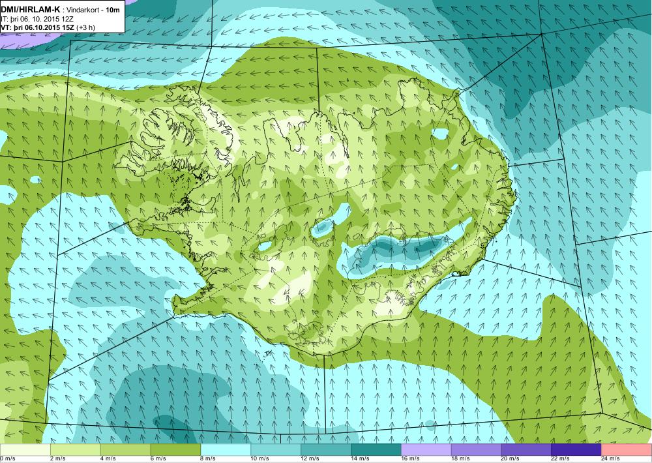Click legend swatch between 18 m/s and 20 m/s

click(x=476, y=450)
